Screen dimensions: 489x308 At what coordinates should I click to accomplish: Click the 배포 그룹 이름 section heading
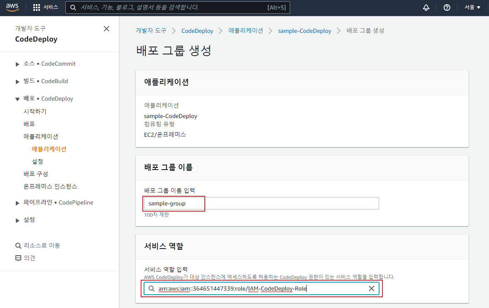tap(169, 167)
